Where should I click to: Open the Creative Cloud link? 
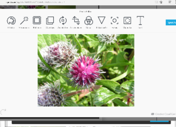point(164,114)
